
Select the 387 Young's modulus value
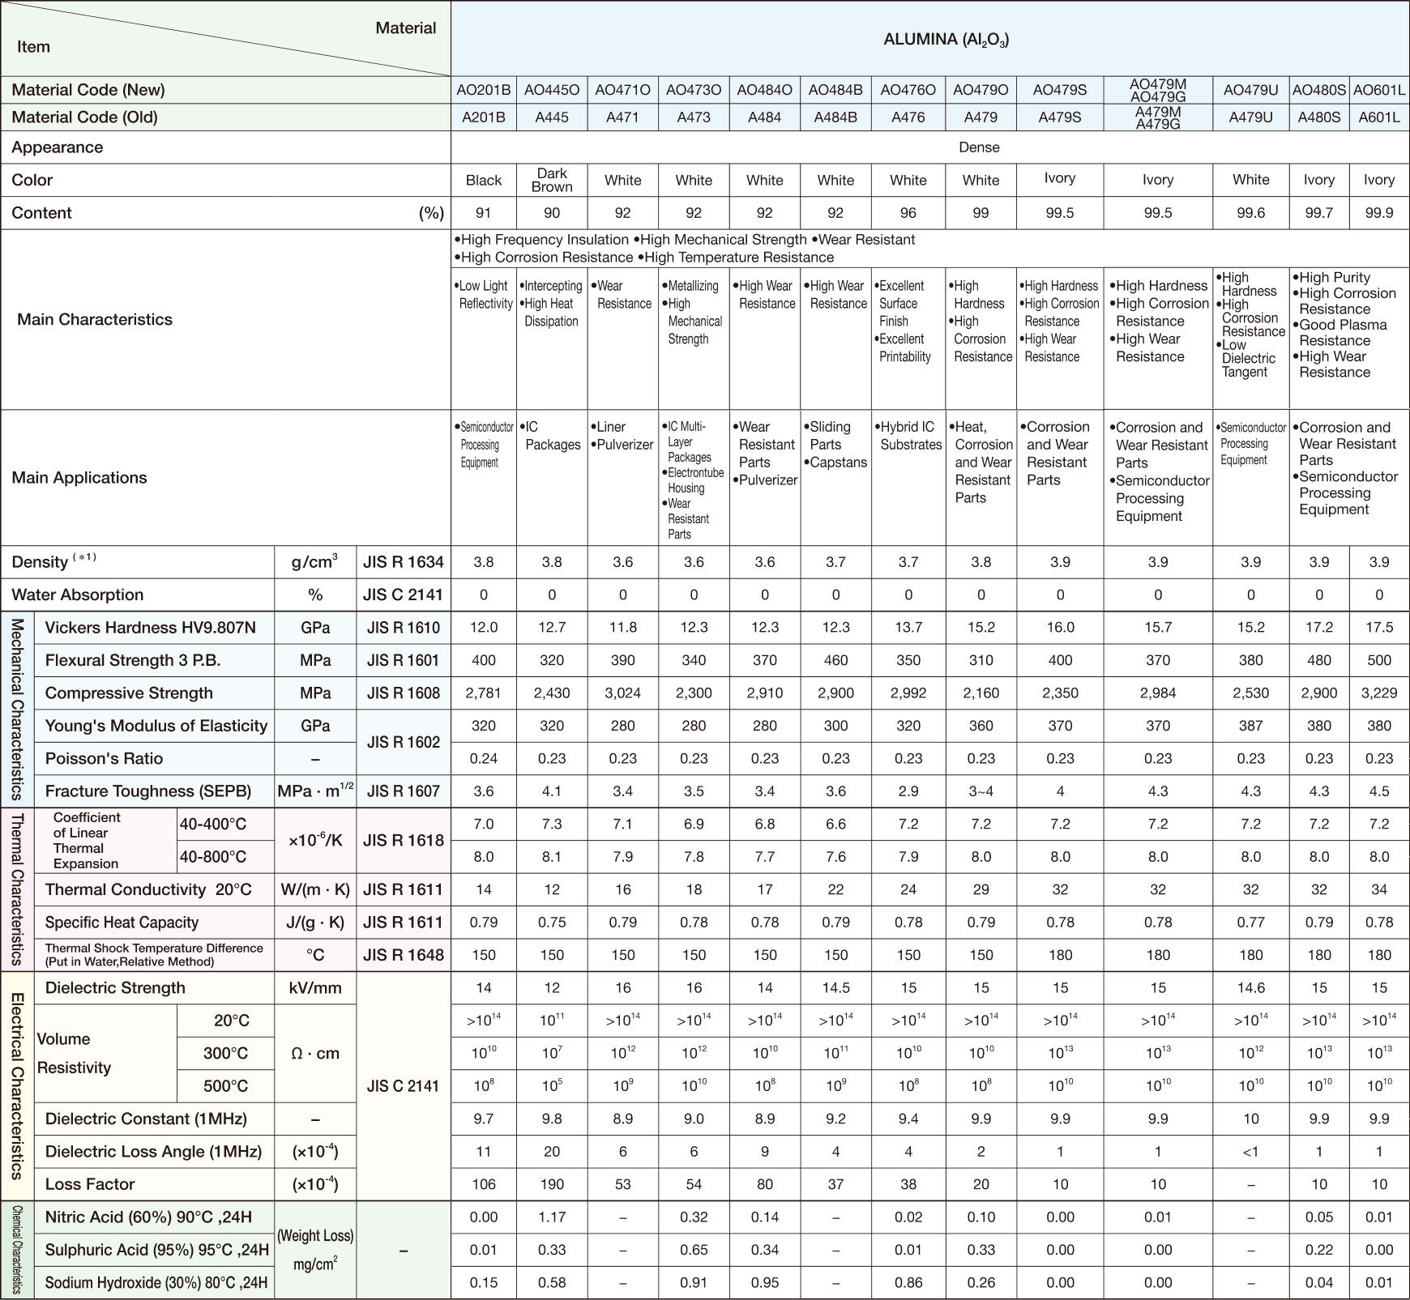coord(1250,726)
